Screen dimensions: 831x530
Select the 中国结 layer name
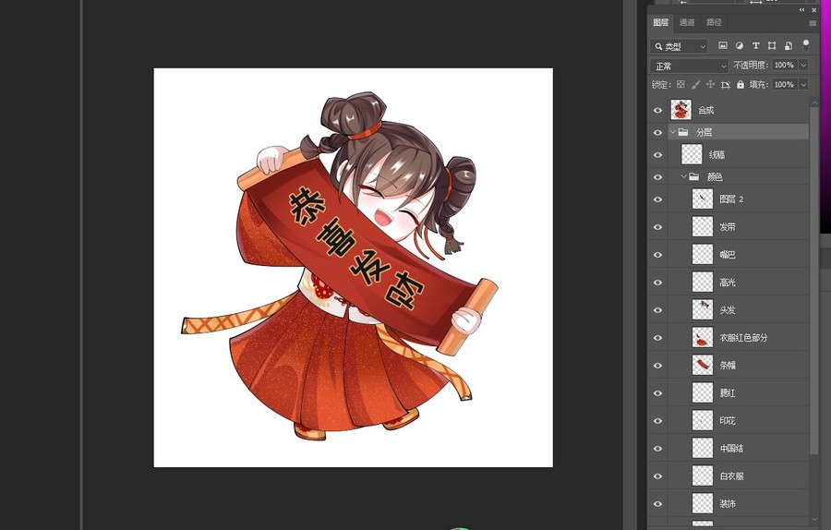(732, 449)
